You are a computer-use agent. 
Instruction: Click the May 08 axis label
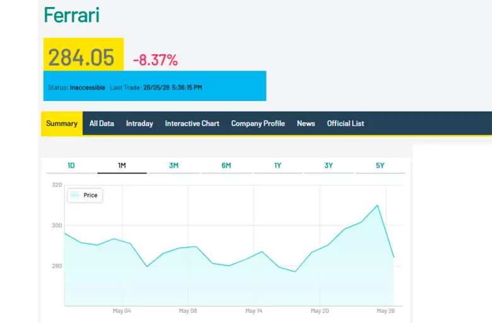187,311
